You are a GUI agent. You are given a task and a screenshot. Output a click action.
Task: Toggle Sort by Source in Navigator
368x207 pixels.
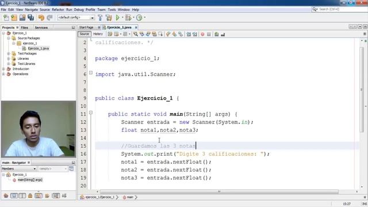[64, 195]
